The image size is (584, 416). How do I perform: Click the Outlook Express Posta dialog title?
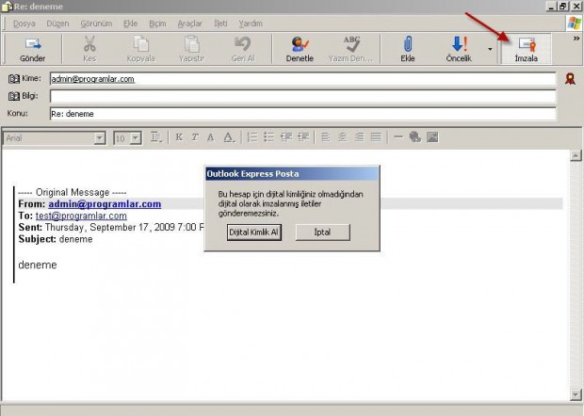point(252,174)
